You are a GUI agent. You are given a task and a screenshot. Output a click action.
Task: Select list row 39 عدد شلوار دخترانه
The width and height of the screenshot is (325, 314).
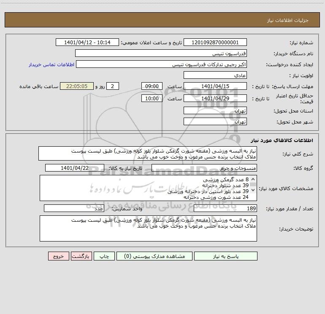[225, 185]
